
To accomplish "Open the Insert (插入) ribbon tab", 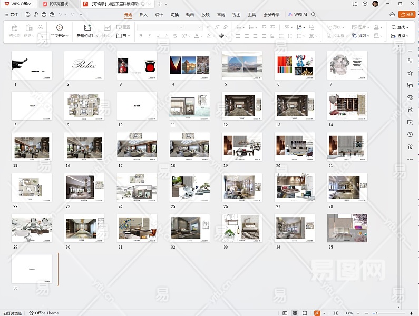I will click(x=143, y=15).
